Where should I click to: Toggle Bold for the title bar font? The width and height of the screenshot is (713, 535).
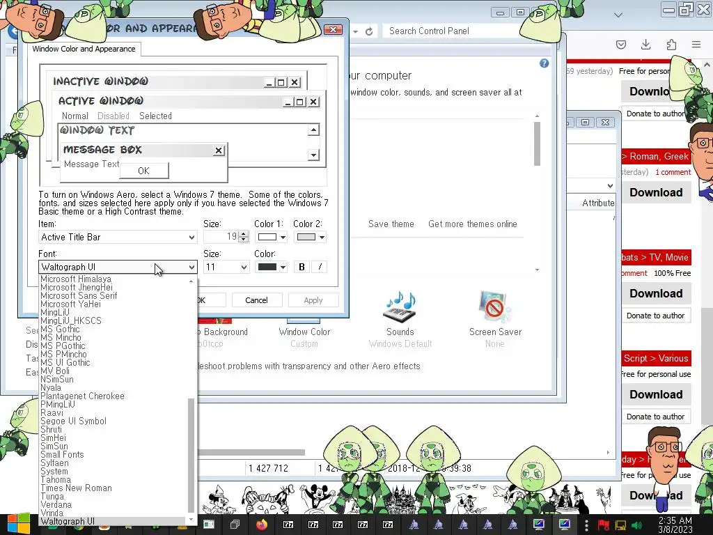301,267
